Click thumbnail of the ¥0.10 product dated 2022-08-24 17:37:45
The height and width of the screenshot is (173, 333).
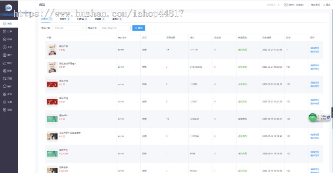point(52,50)
